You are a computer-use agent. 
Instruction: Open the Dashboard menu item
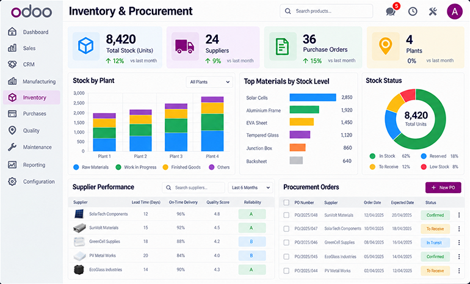(32, 32)
